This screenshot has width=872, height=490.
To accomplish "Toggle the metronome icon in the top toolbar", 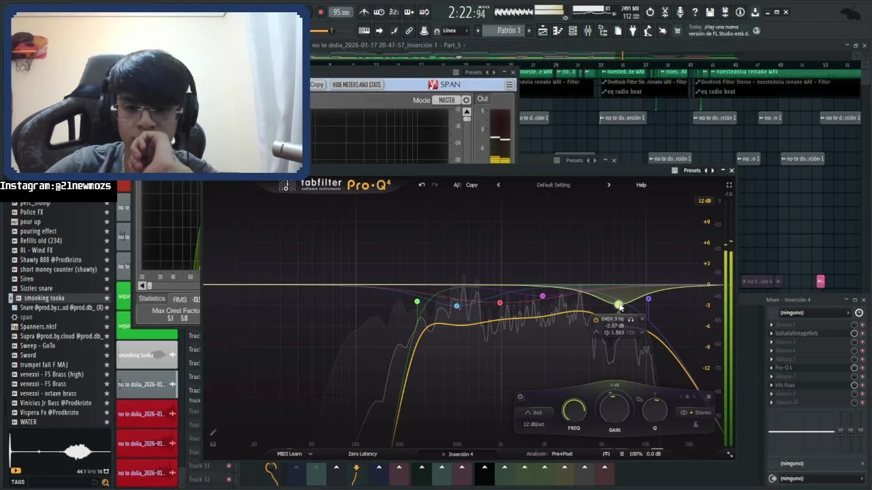I will [364, 12].
